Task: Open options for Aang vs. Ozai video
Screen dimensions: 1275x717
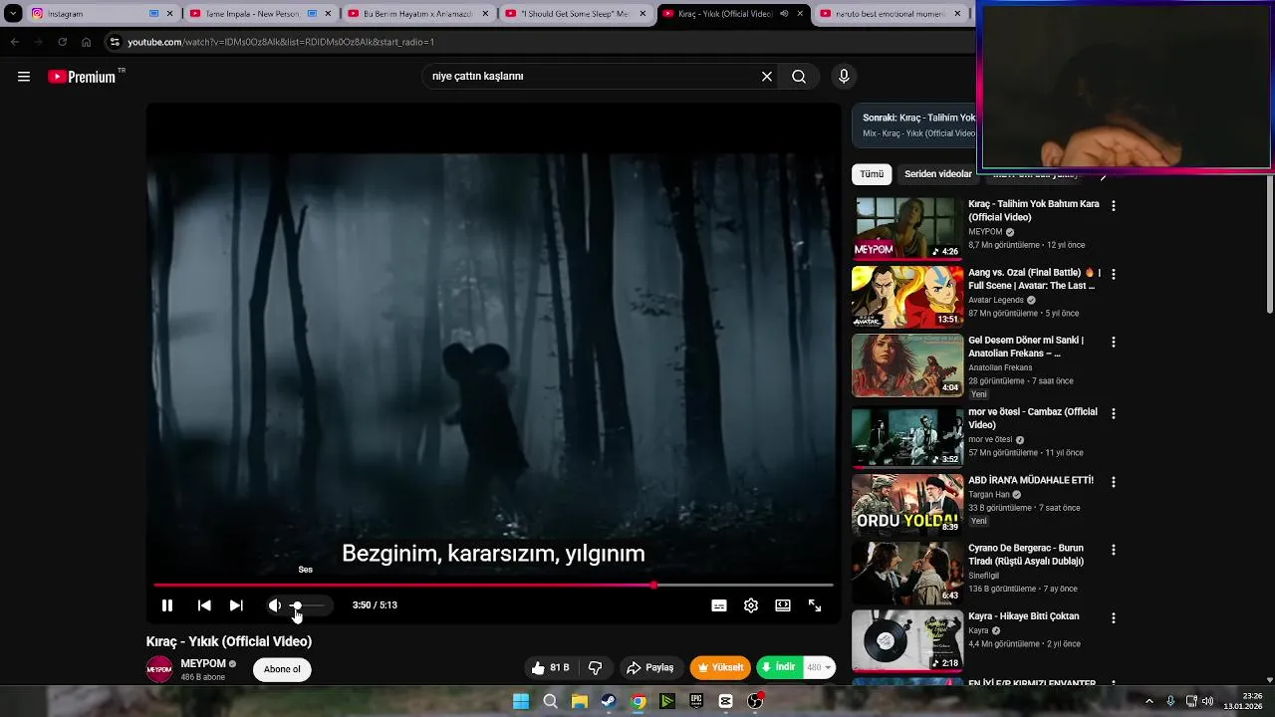Action: pyautogui.click(x=1114, y=274)
